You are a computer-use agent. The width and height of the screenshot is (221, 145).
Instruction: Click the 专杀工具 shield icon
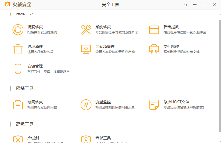(86, 140)
